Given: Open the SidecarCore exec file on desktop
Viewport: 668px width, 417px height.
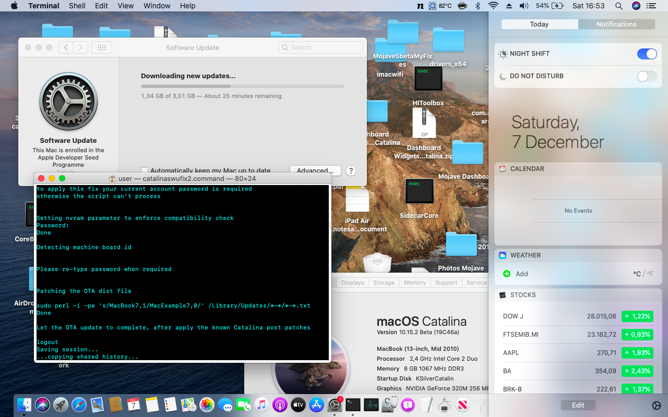Looking at the screenshot, I should (419, 191).
